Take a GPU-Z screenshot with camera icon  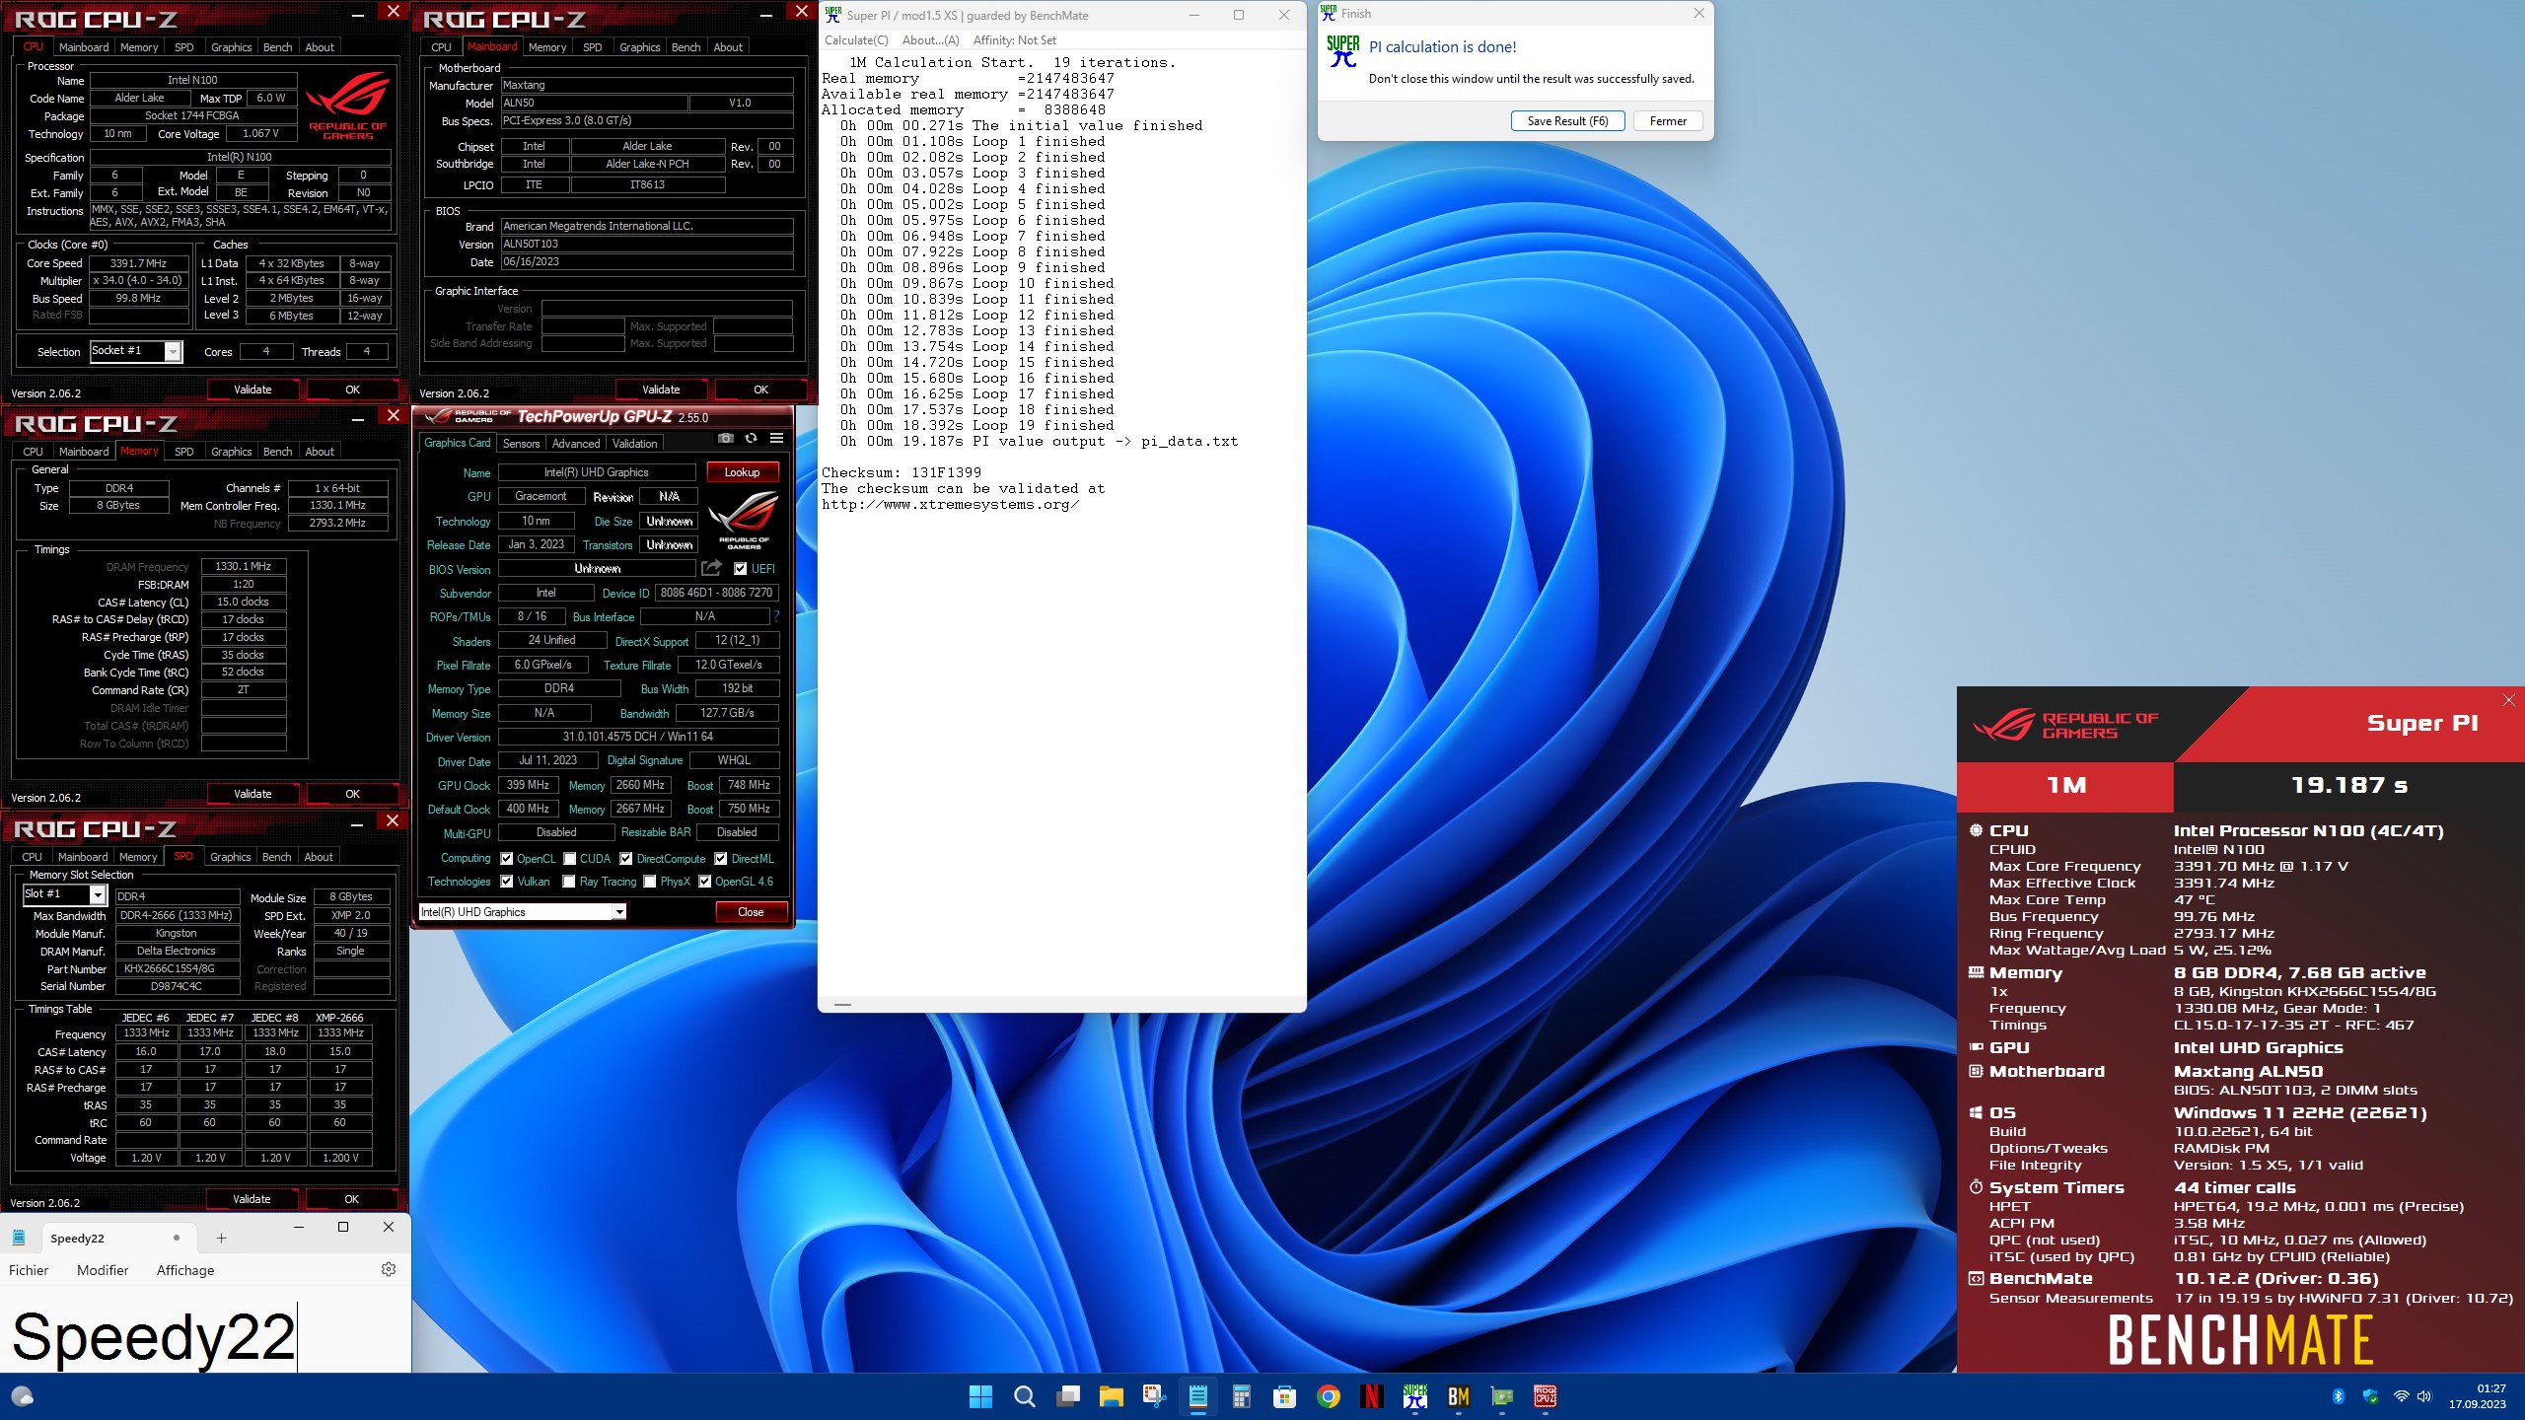tap(726, 439)
